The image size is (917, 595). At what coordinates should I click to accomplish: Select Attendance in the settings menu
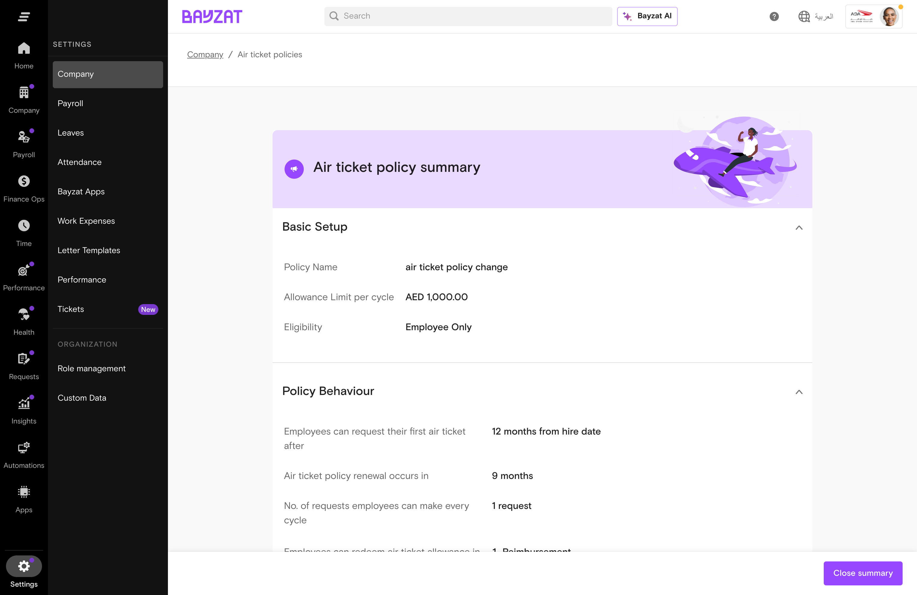click(108, 162)
